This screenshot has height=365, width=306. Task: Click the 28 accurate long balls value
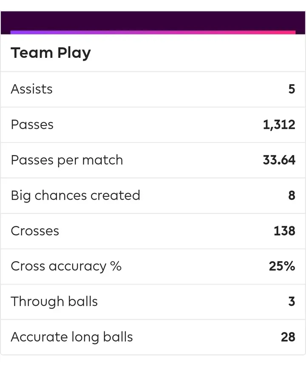288,337
